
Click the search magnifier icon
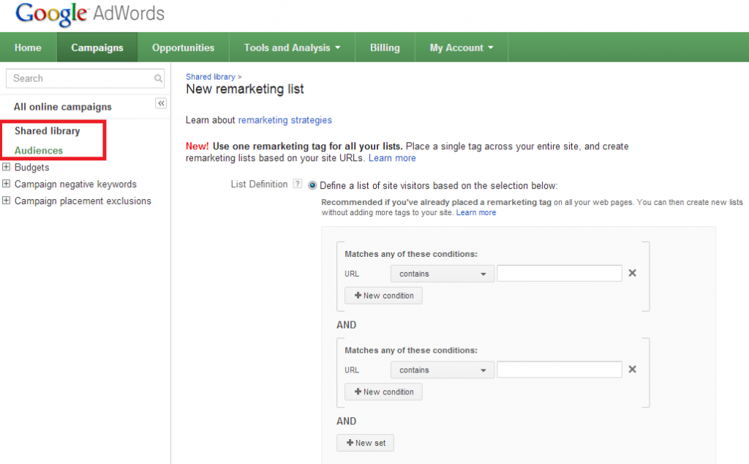point(158,78)
